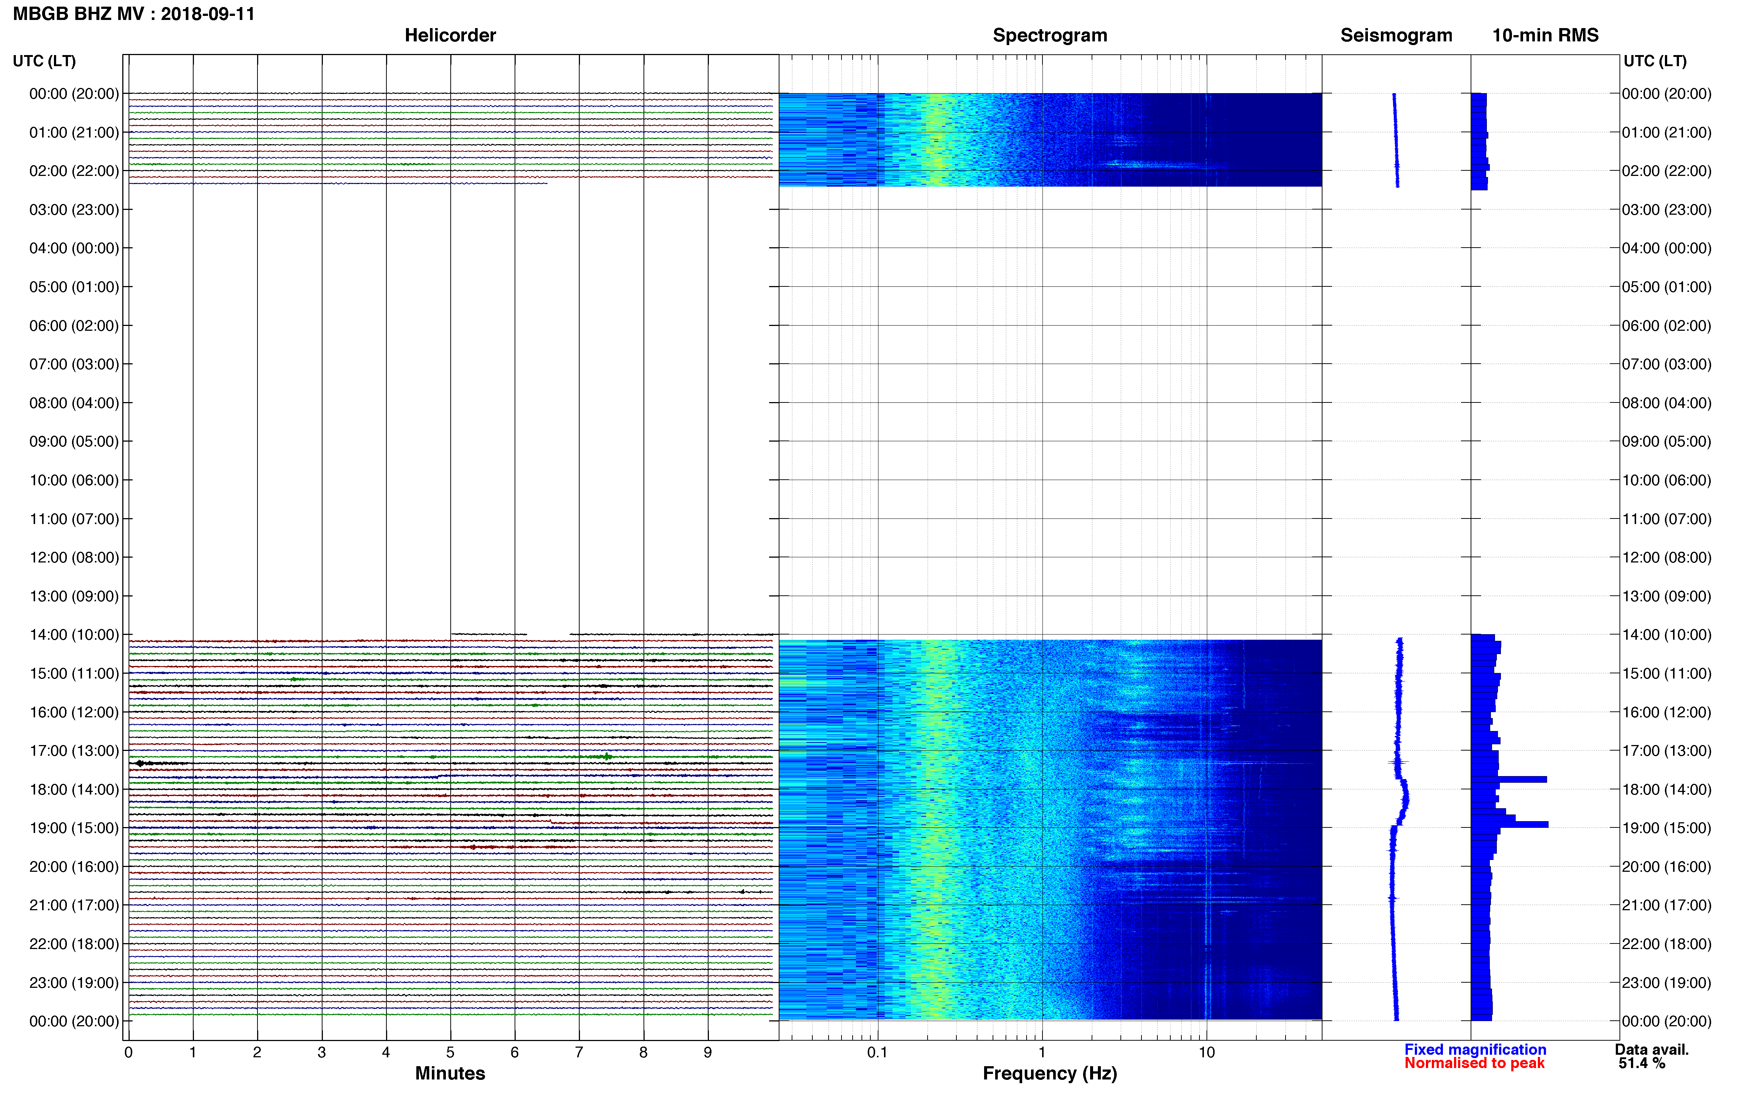
Task: Select left time label '03:00 (23:00)'
Action: click(x=74, y=210)
